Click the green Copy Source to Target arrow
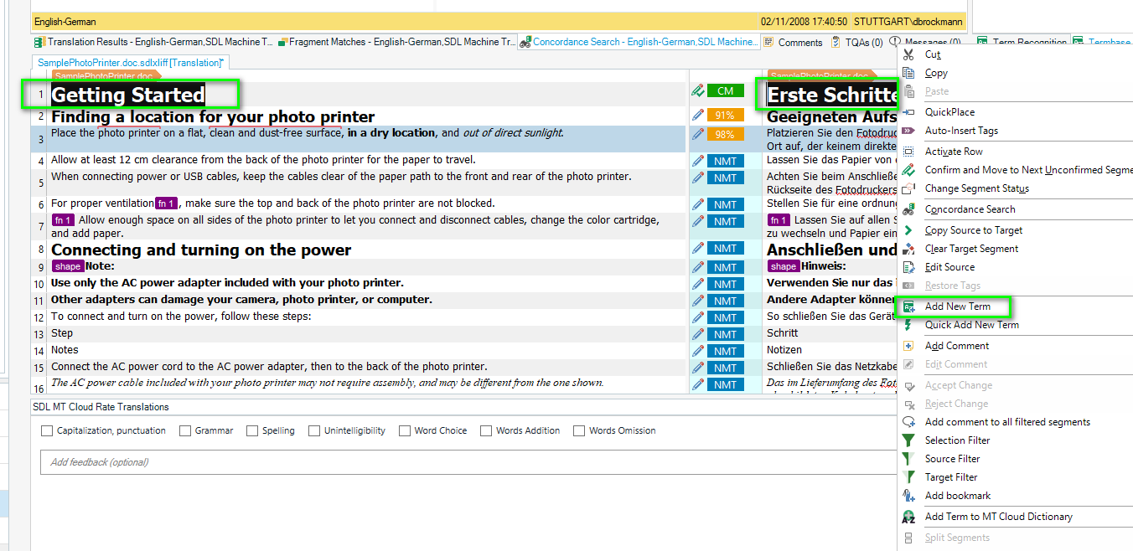The height and width of the screenshot is (551, 1133). coord(908,230)
